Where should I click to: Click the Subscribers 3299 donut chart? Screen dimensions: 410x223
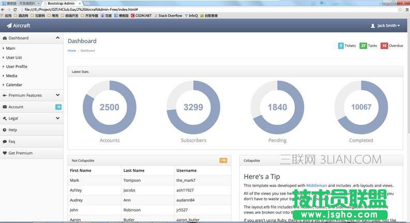[x=193, y=107]
